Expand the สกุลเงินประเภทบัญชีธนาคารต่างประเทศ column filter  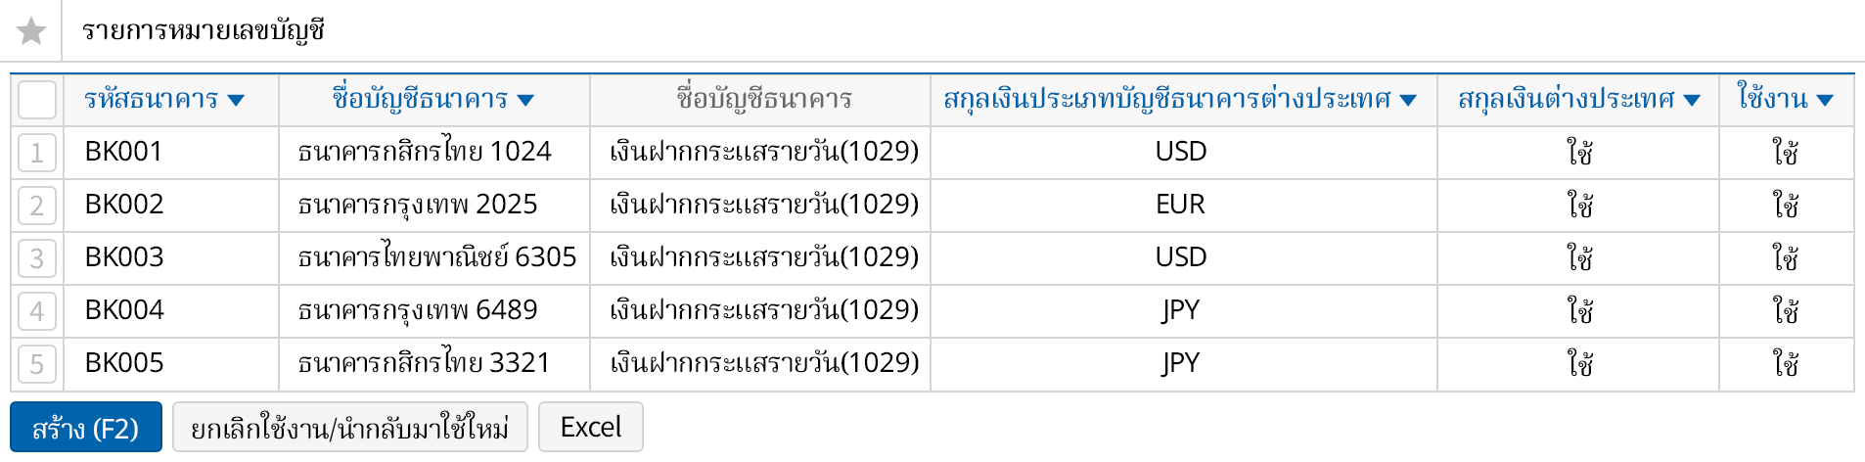coord(1409,100)
